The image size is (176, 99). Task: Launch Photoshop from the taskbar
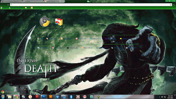point(44,97)
